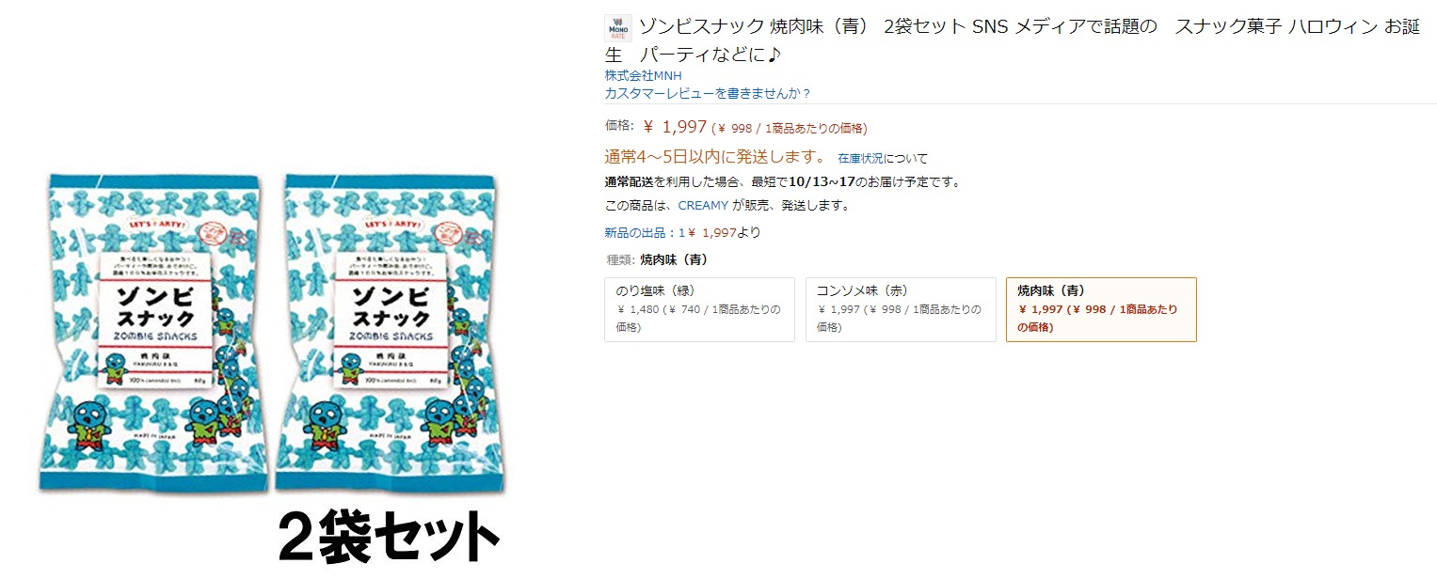This screenshot has width=1437, height=579.
Task: Visit the CREAMY seller link
Action: tap(703, 205)
